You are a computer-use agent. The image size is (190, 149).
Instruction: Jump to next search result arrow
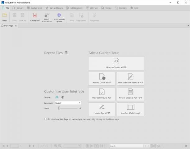click(149, 146)
